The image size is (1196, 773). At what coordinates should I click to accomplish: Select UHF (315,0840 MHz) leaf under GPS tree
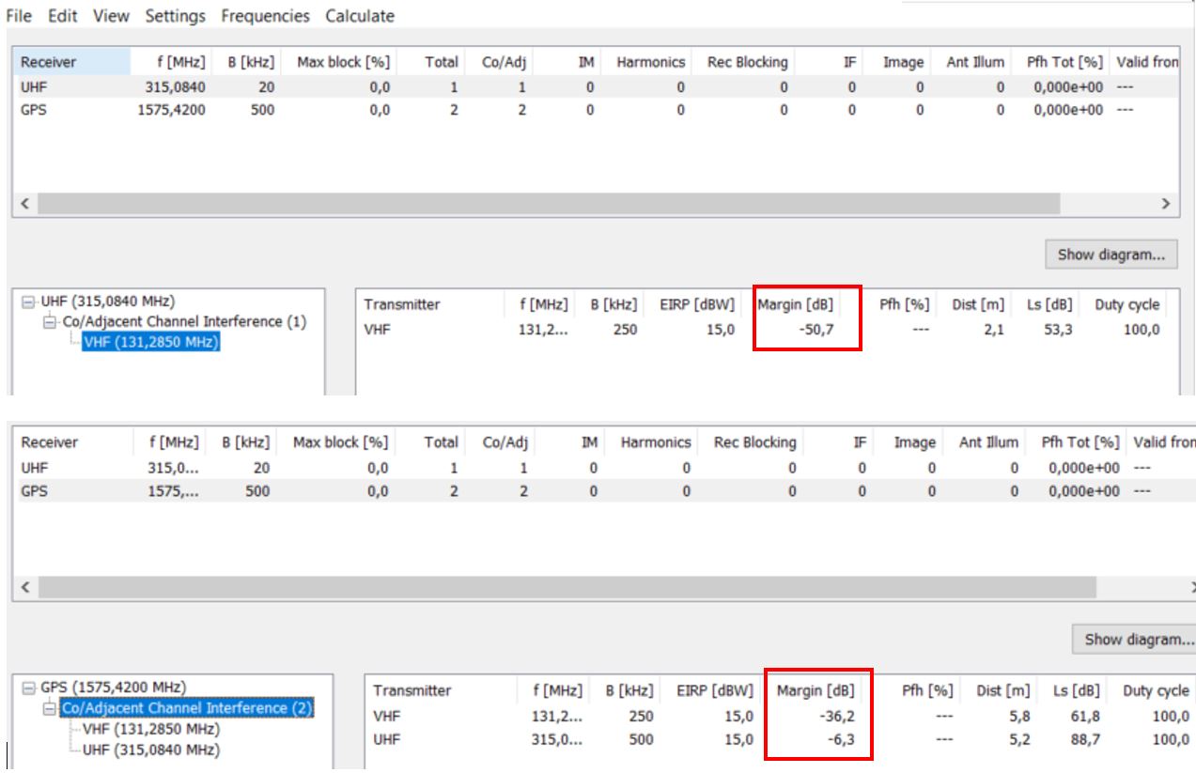(151, 750)
